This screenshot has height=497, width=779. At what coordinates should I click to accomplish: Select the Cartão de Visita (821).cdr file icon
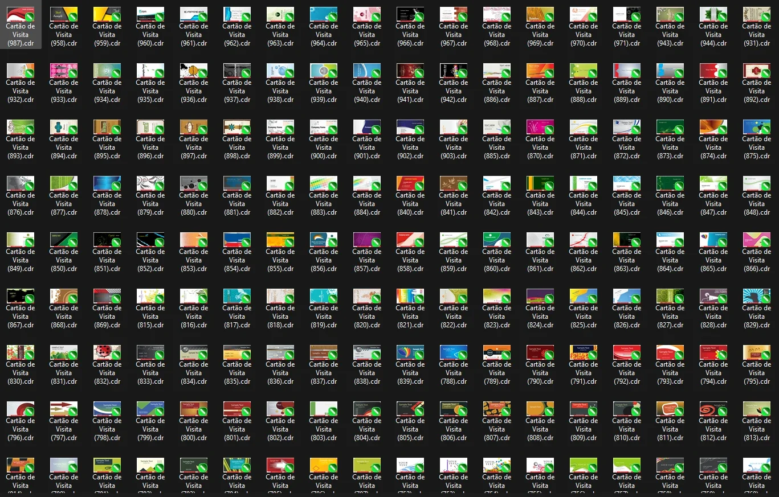(x=410, y=296)
